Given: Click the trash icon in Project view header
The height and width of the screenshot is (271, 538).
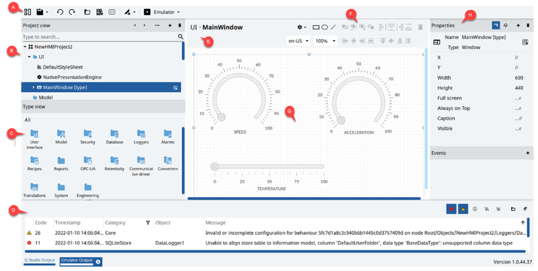Looking at the screenshot, I should coord(180,26).
